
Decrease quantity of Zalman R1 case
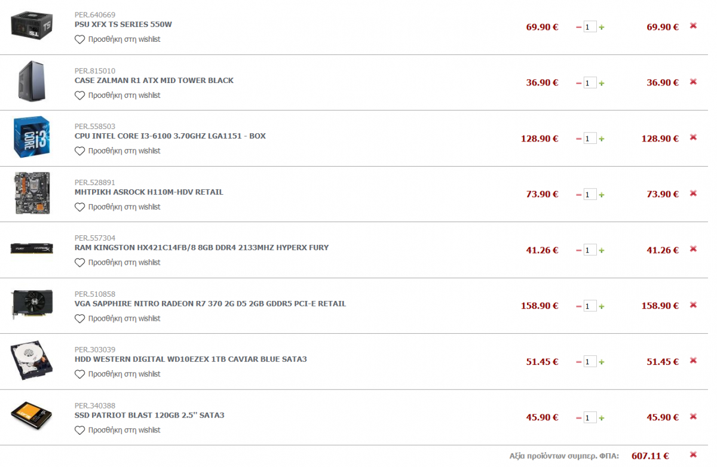578,83
